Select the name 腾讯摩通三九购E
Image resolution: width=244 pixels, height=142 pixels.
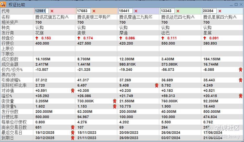pyautogui.click(x=136, y=17)
